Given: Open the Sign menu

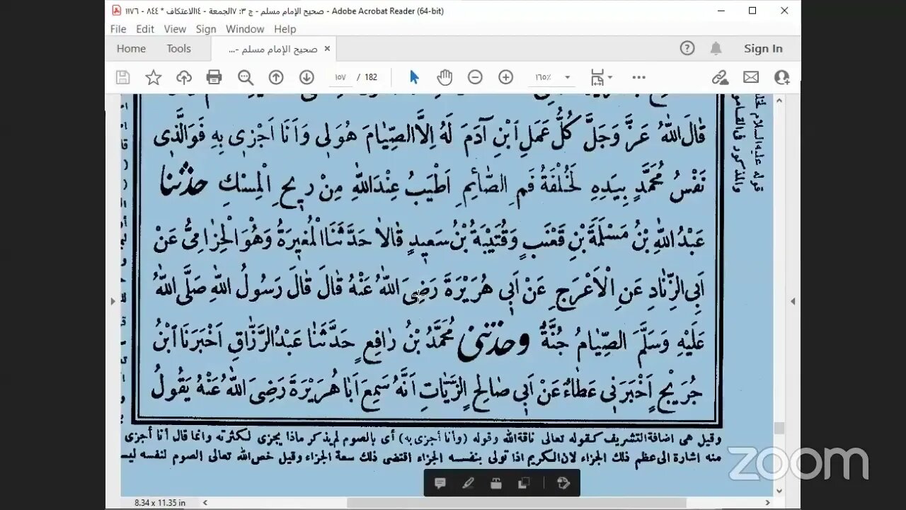Looking at the screenshot, I should [206, 29].
